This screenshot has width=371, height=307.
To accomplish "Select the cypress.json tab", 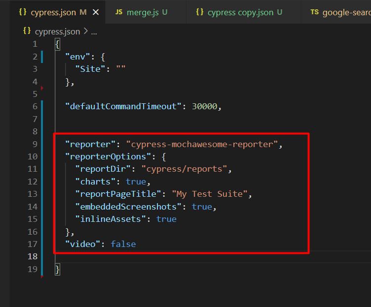I will pyautogui.click(x=58, y=12).
